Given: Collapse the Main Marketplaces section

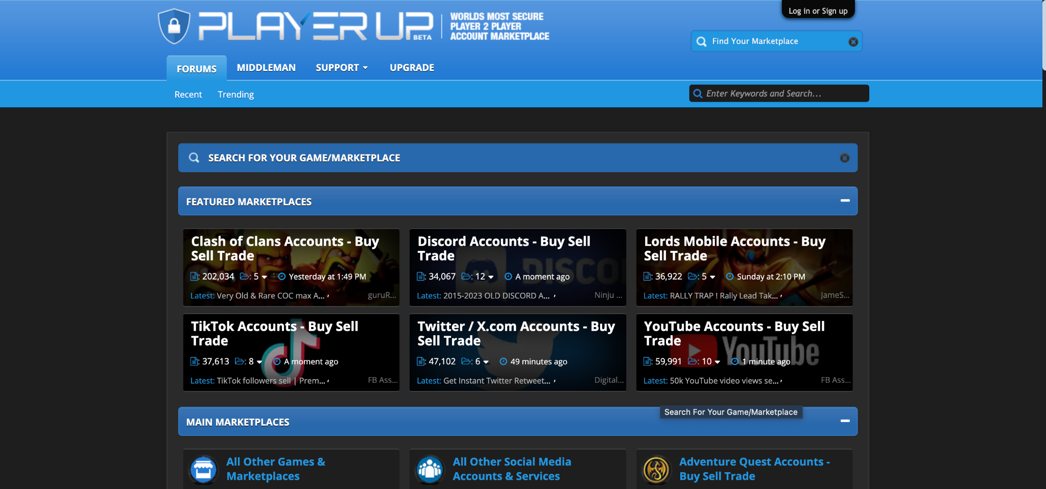Looking at the screenshot, I should 845,421.
